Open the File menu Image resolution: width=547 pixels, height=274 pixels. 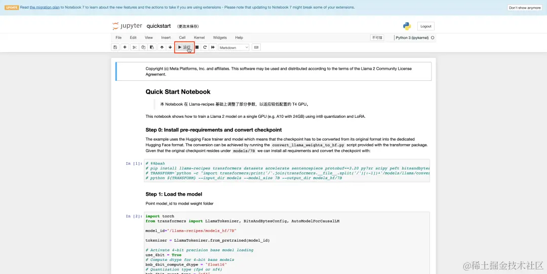119,37
